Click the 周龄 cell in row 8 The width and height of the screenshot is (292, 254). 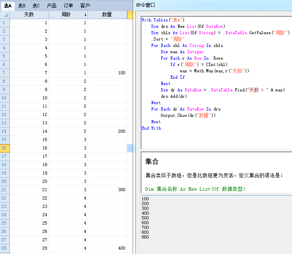[69, 81]
